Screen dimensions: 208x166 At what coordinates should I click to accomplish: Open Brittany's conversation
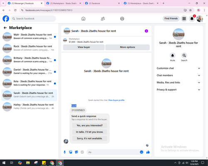coord(29,60)
